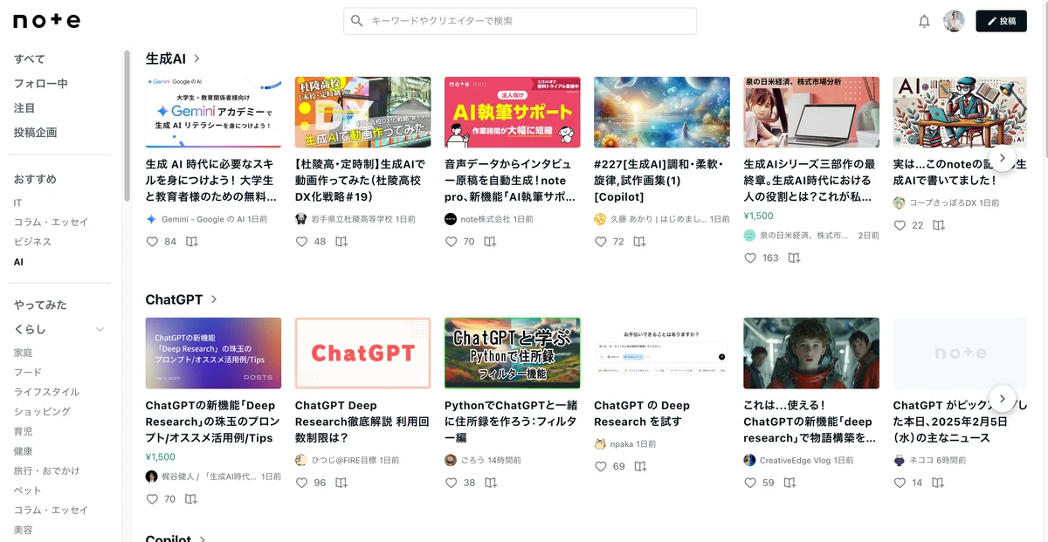Open the ビジネス category

32,242
